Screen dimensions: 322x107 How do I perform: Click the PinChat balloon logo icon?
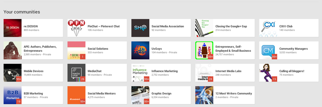[76, 28]
